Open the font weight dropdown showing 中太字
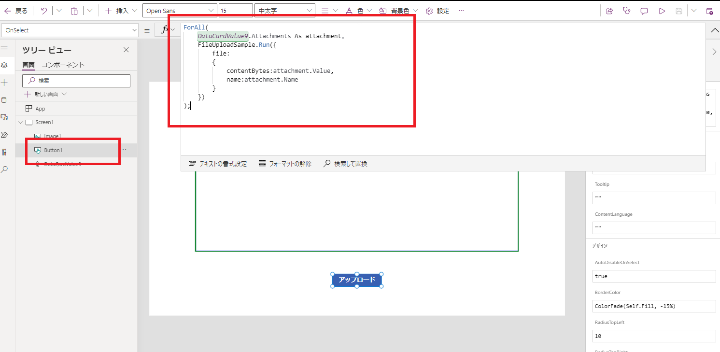 (x=284, y=10)
